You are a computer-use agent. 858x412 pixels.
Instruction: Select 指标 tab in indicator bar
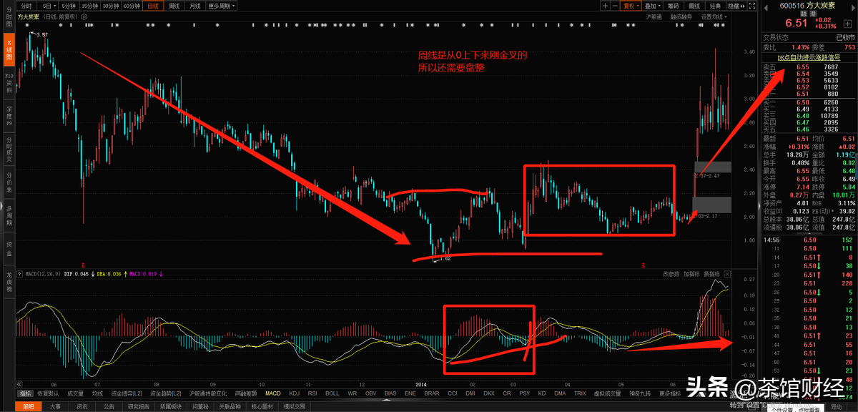26,393
